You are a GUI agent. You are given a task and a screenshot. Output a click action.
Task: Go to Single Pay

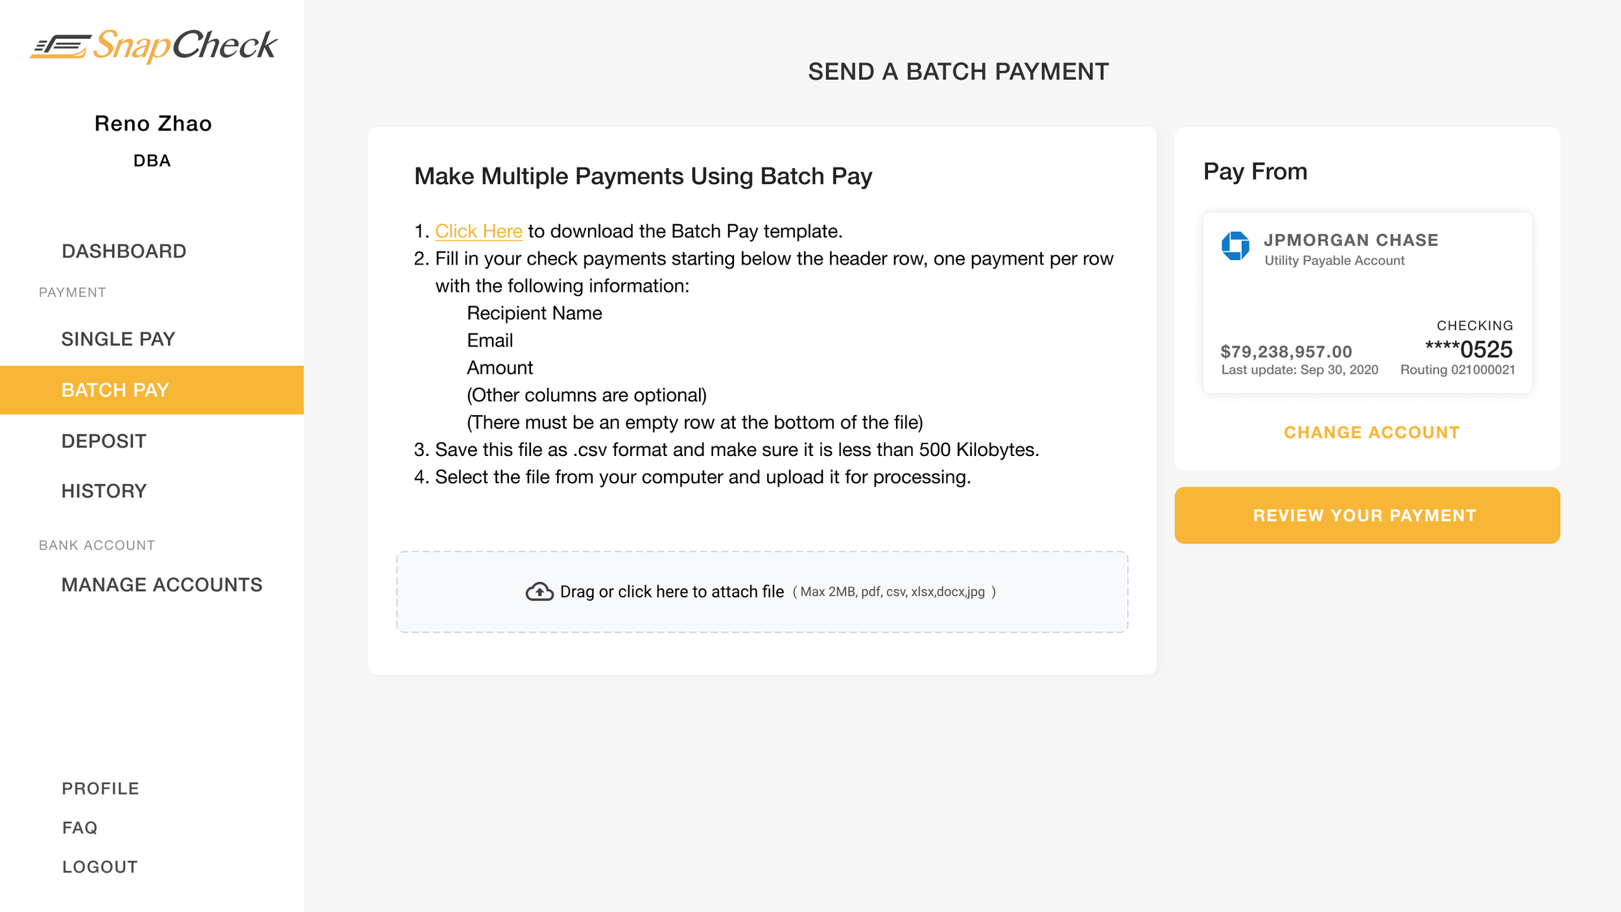(118, 339)
